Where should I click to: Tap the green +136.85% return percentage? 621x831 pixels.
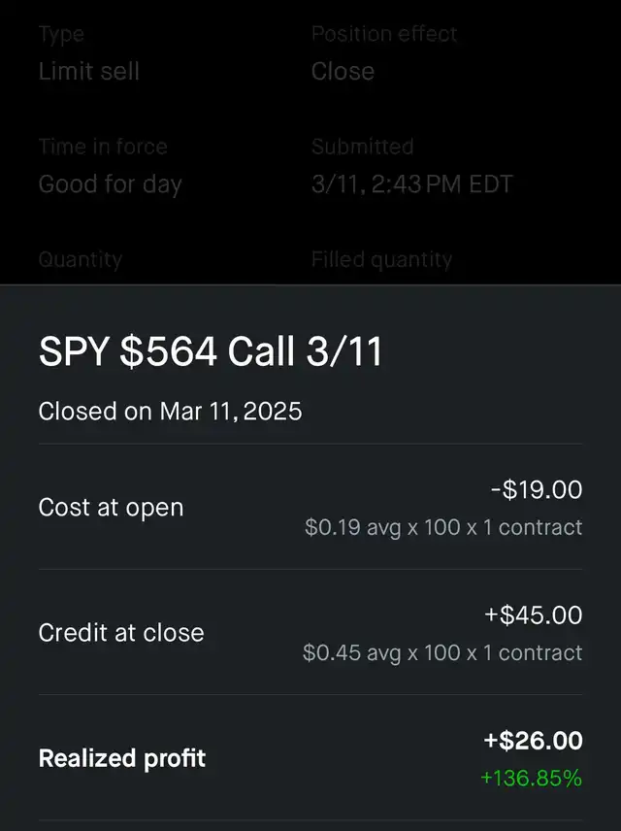click(x=531, y=778)
